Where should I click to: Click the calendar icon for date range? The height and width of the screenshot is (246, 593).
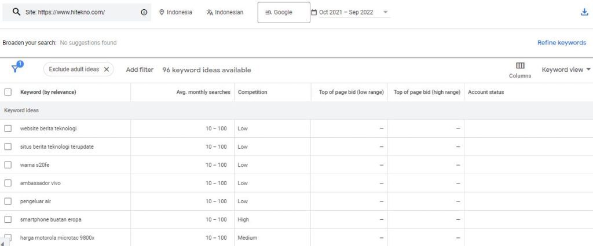click(314, 12)
